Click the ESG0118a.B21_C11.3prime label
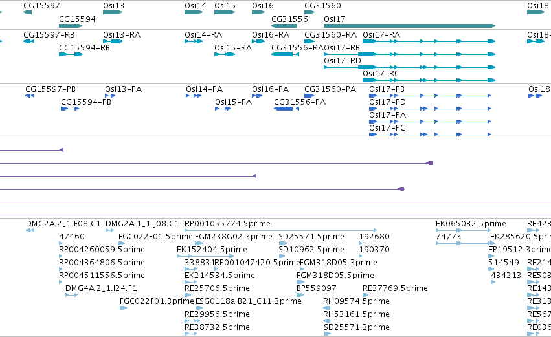Image resolution: width=551 pixels, height=337 pixels. (x=248, y=301)
